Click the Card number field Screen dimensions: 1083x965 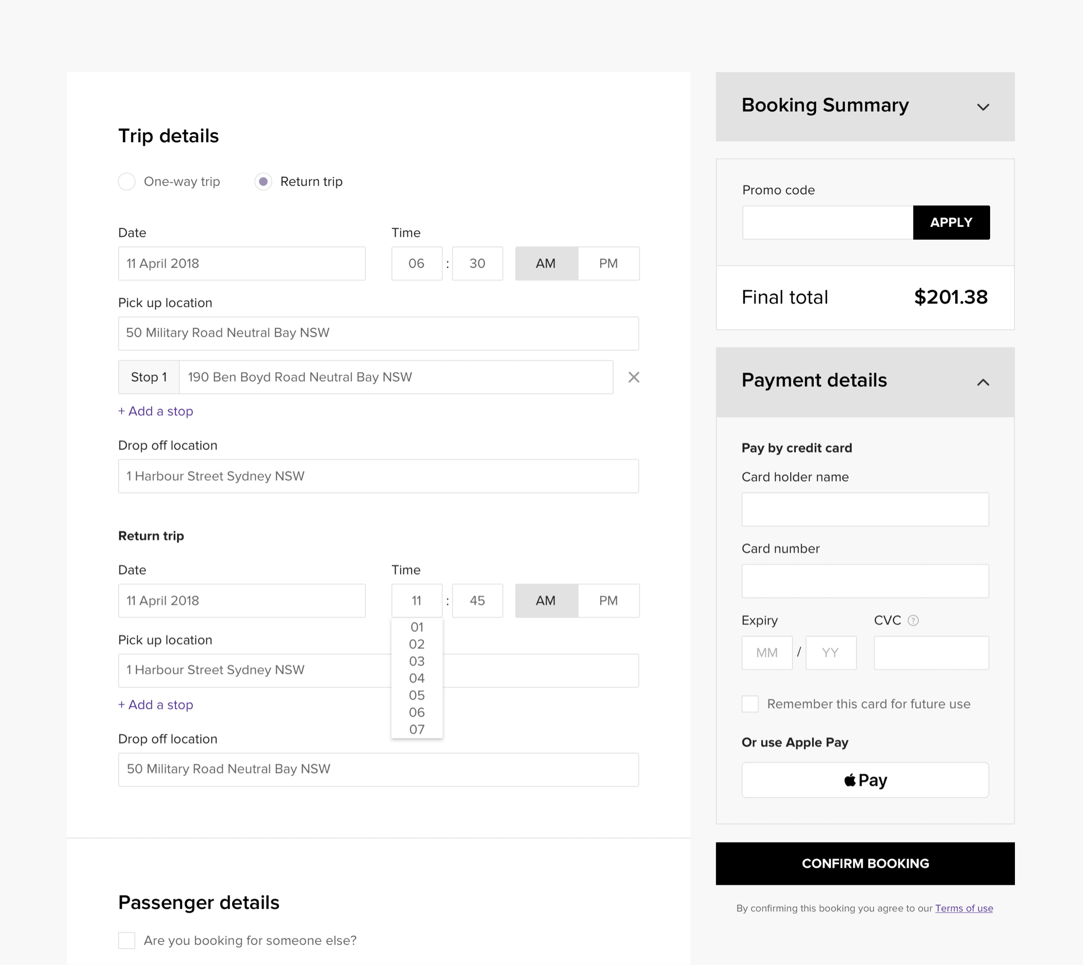tap(864, 581)
